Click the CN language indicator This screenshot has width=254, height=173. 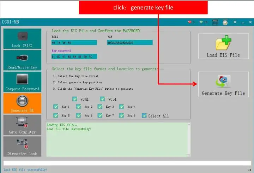pyautogui.click(x=249, y=170)
